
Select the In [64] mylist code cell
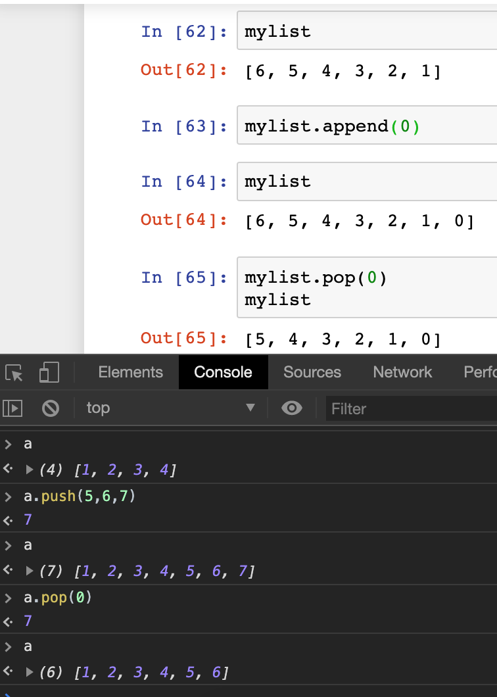coord(367,181)
